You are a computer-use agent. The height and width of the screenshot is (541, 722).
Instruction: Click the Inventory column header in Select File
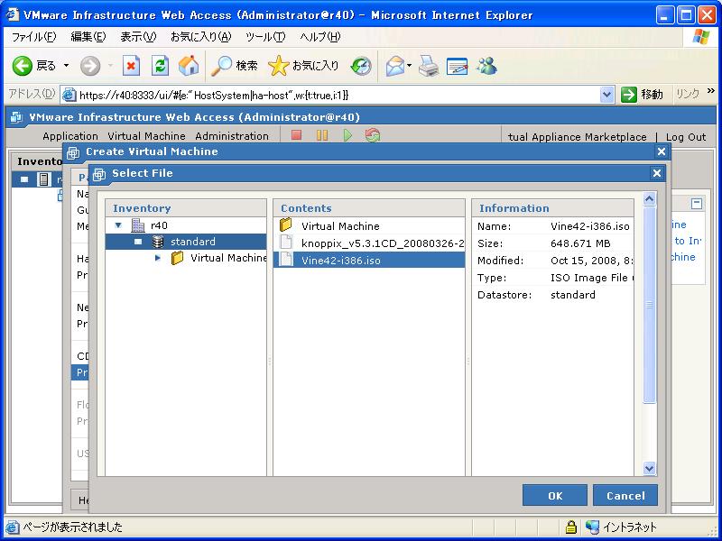tap(186, 208)
